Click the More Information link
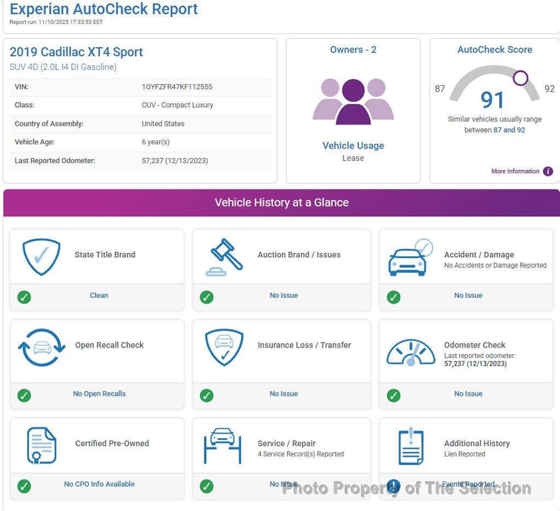This screenshot has width=560, height=511. coord(515,171)
